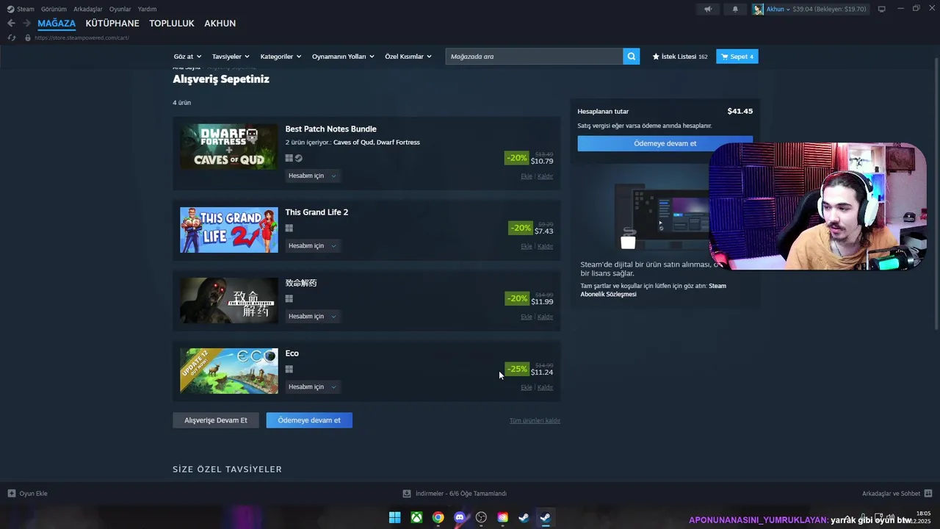Image resolution: width=940 pixels, height=529 pixels.
Task: Expand the Göz at dropdown
Action: click(x=187, y=57)
